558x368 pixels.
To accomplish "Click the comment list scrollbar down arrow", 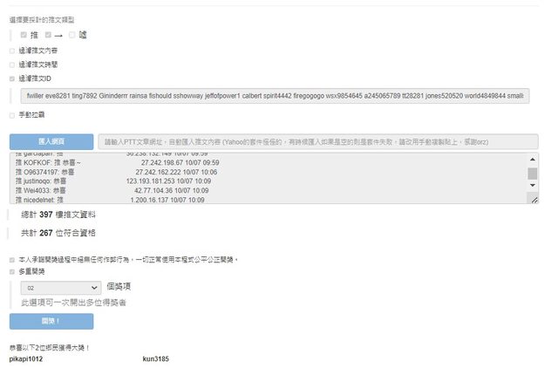I will click(532, 200).
